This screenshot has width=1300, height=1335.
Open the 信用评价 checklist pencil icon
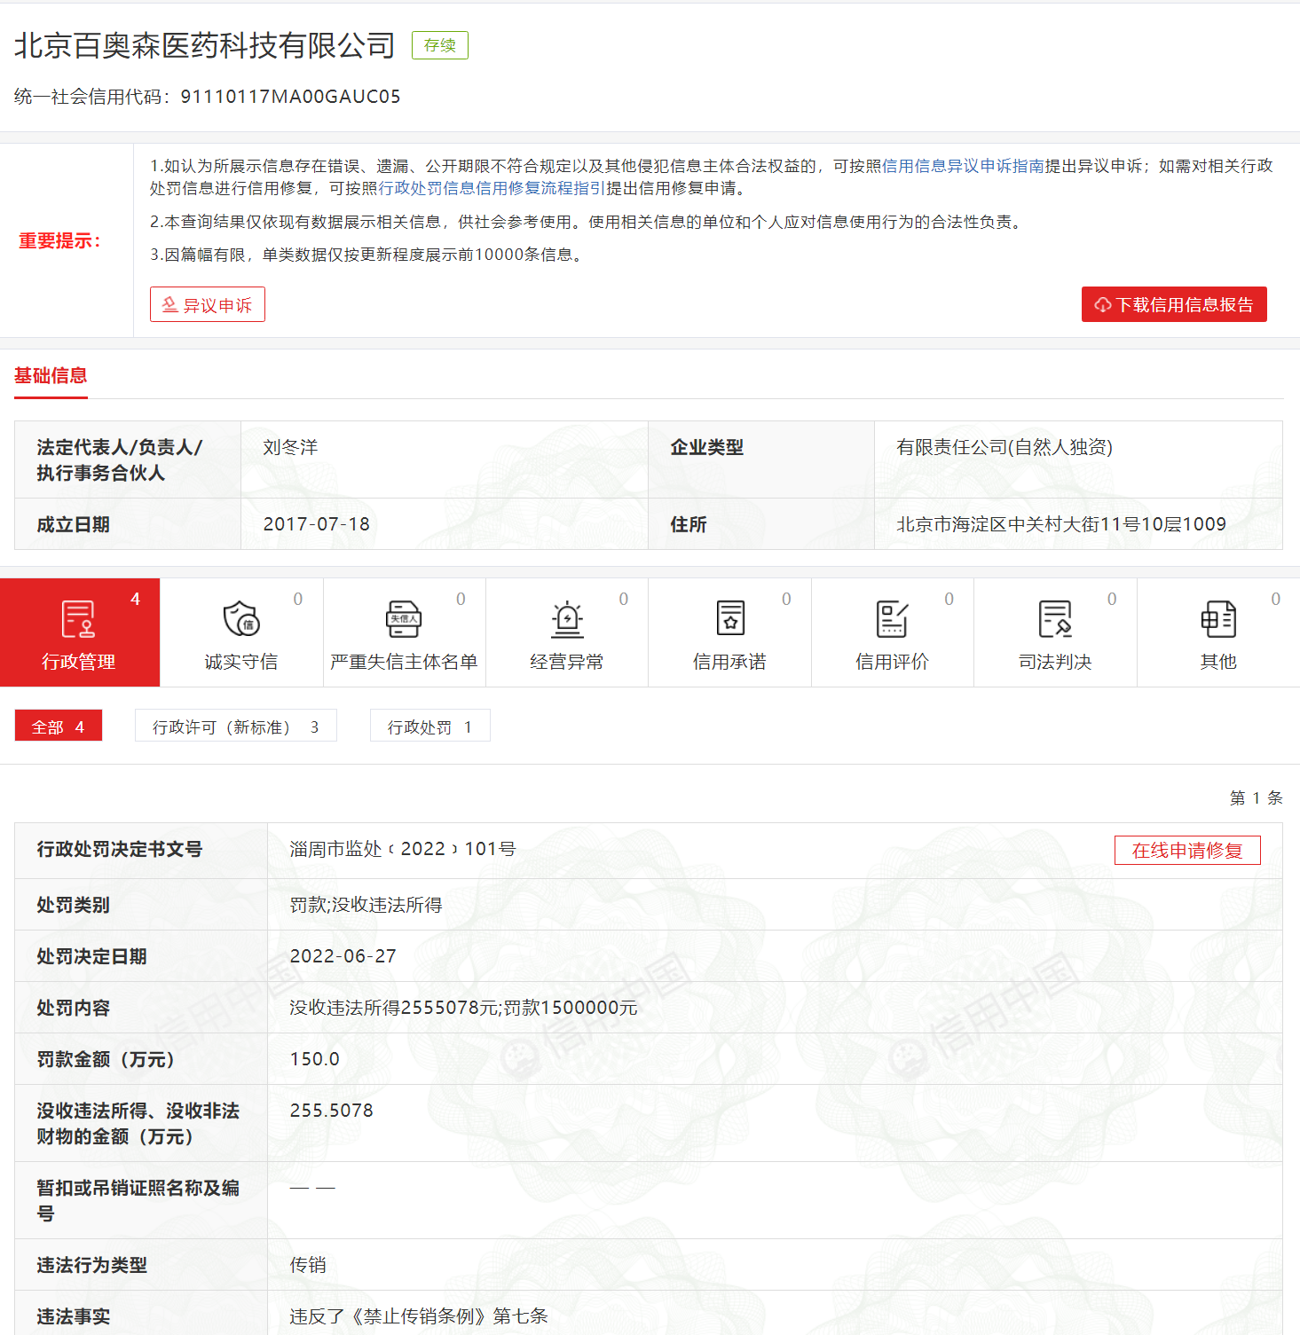coord(892,619)
